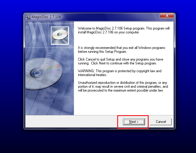Click the desktop background left of the dialog
196x153 pixels.
pyautogui.click(x=11, y=75)
